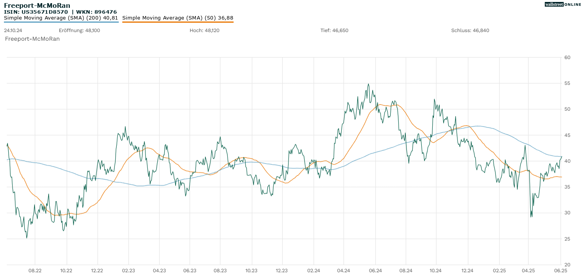Click the Eröffnung 48,100 value
Image resolution: width=584 pixels, height=273 pixels.
[x=79, y=31]
